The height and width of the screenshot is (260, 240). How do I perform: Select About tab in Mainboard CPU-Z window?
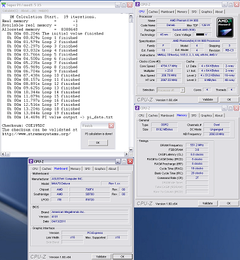112,169
